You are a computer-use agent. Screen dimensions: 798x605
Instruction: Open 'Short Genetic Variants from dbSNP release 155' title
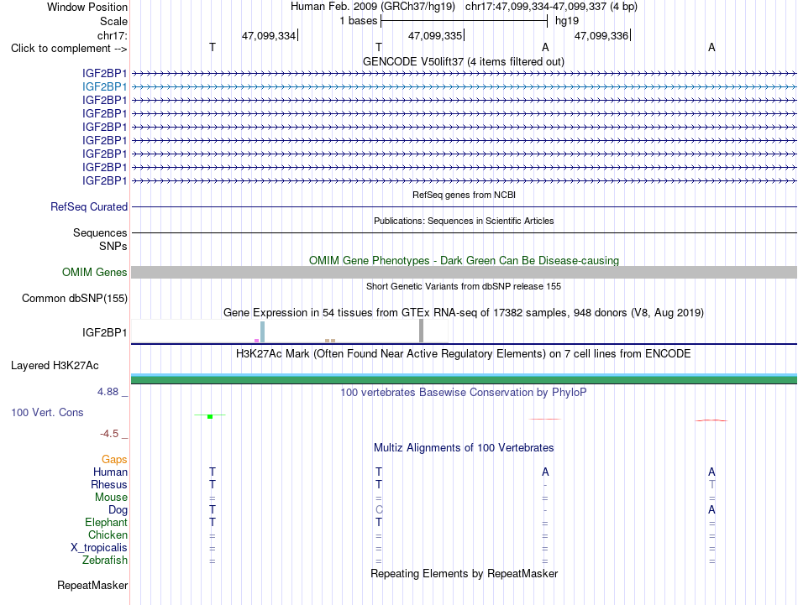[x=464, y=286]
